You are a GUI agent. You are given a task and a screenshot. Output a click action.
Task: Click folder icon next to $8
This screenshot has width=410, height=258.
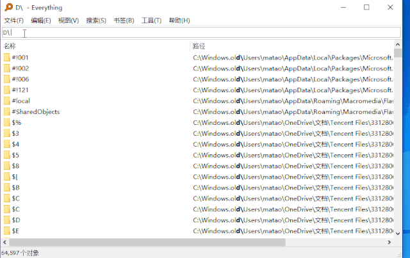click(7, 166)
